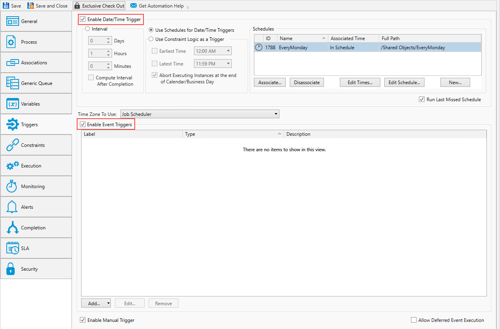Open the Constraints chain-link icon
500x329 pixels.
(x=12, y=145)
